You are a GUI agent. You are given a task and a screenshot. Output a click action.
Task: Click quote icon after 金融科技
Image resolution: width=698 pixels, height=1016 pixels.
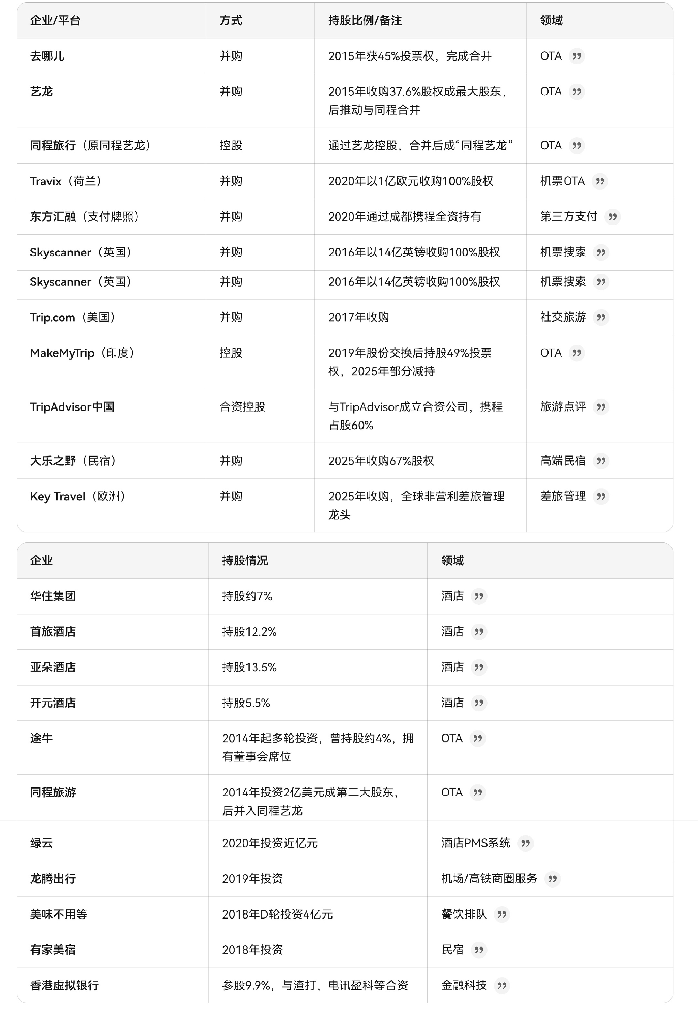tap(502, 985)
